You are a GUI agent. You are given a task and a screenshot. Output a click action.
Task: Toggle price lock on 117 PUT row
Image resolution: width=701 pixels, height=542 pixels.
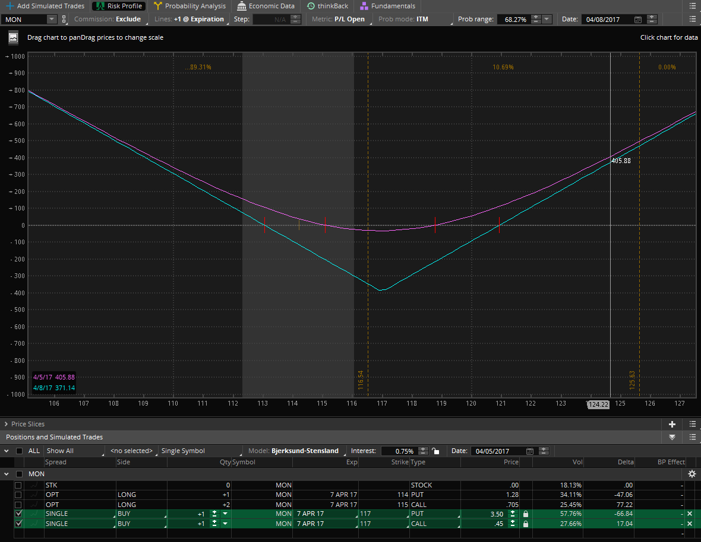click(525, 514)
